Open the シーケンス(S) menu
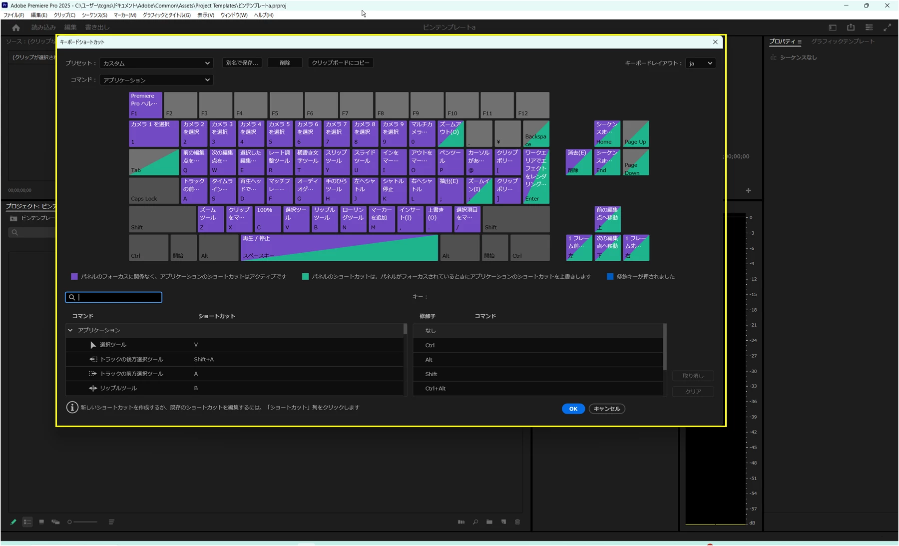Screen dimensions: 899x546 pyautogui.click(x=94, y=15)
